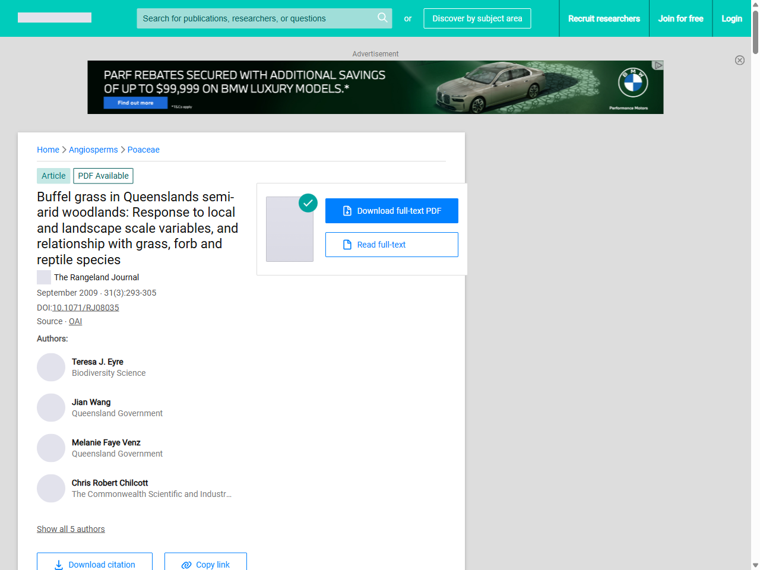
Task: Open the Recruit researchers menu item
Action: click(604, 18)
